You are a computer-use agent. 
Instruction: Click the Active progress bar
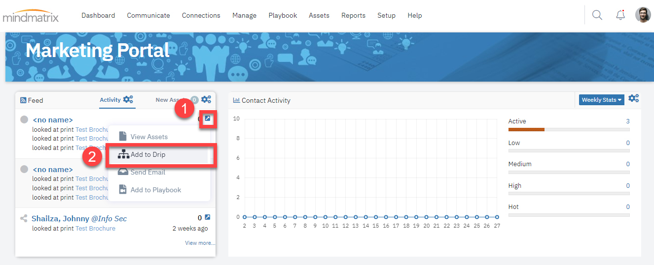[x=569, y=129]
